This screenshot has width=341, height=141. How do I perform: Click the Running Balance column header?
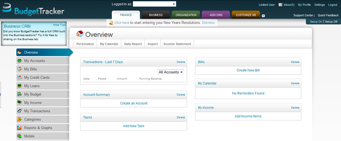[150, 79]
